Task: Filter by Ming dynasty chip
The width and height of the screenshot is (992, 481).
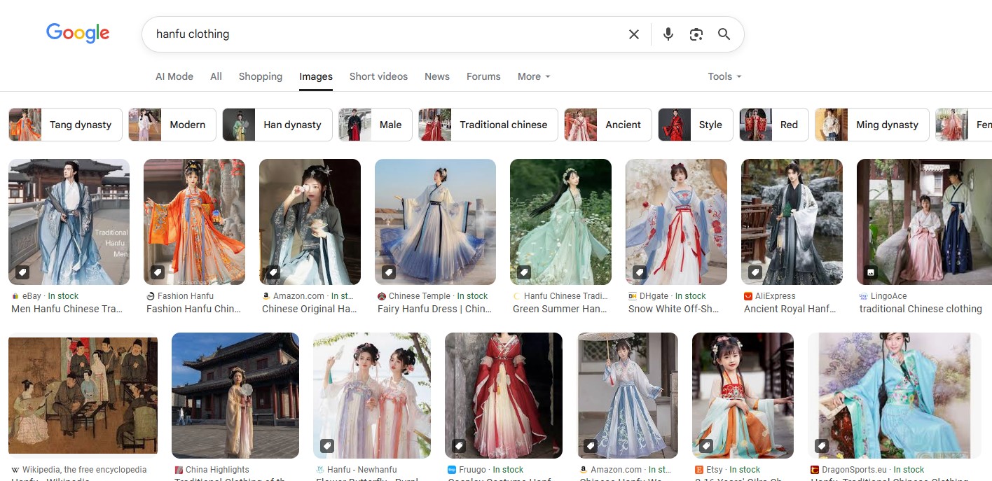Action: click(872, 125)
